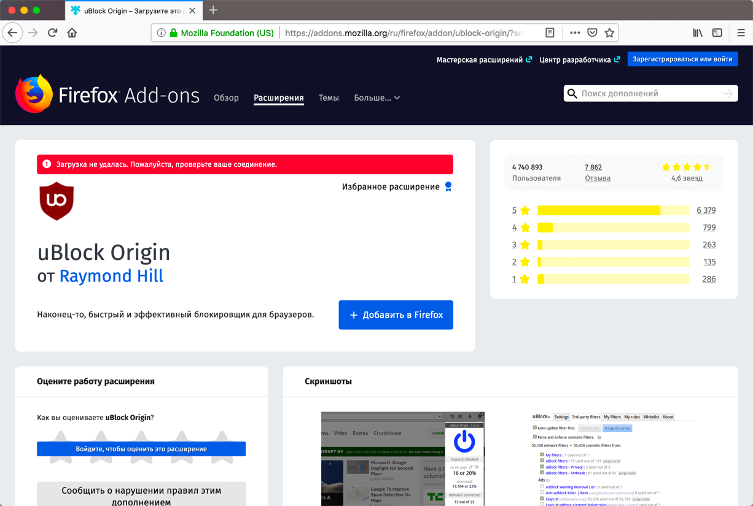Click the 4-star yellow rating bar
This screenshot has width=753, height=506.
pyautogui.click(x=613, y=228)
